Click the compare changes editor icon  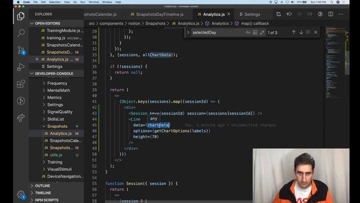tap(278, 14)
